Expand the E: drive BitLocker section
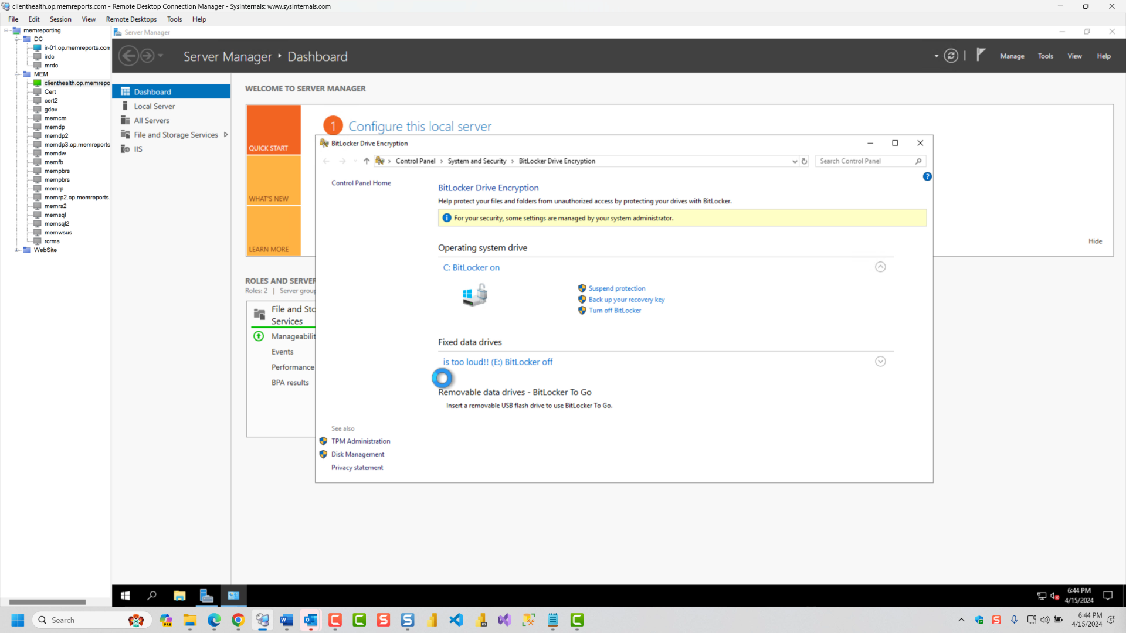Image resolution: width=1126 pixels, height=633 pixels. pyautogui.click(x=880, y=362)
